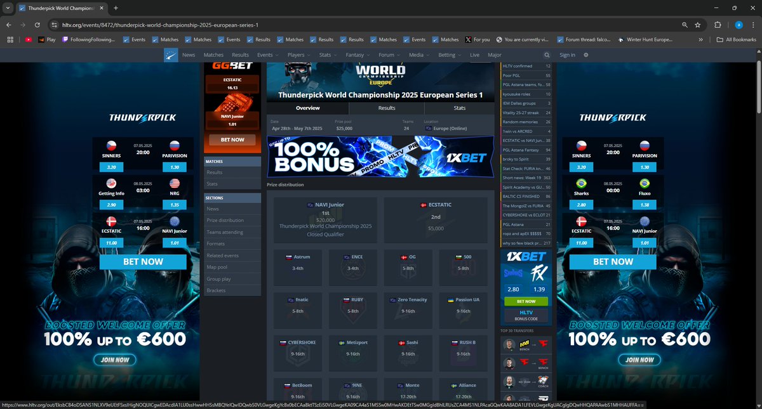Expand the Media dropdown in the HLTV nav
The height and width of the screenshot is (409, 762).
[x=418, y=55]
